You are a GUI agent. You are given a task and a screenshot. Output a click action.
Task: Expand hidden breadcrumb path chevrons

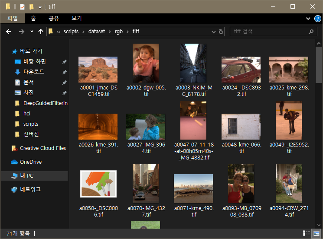point(59,32)
